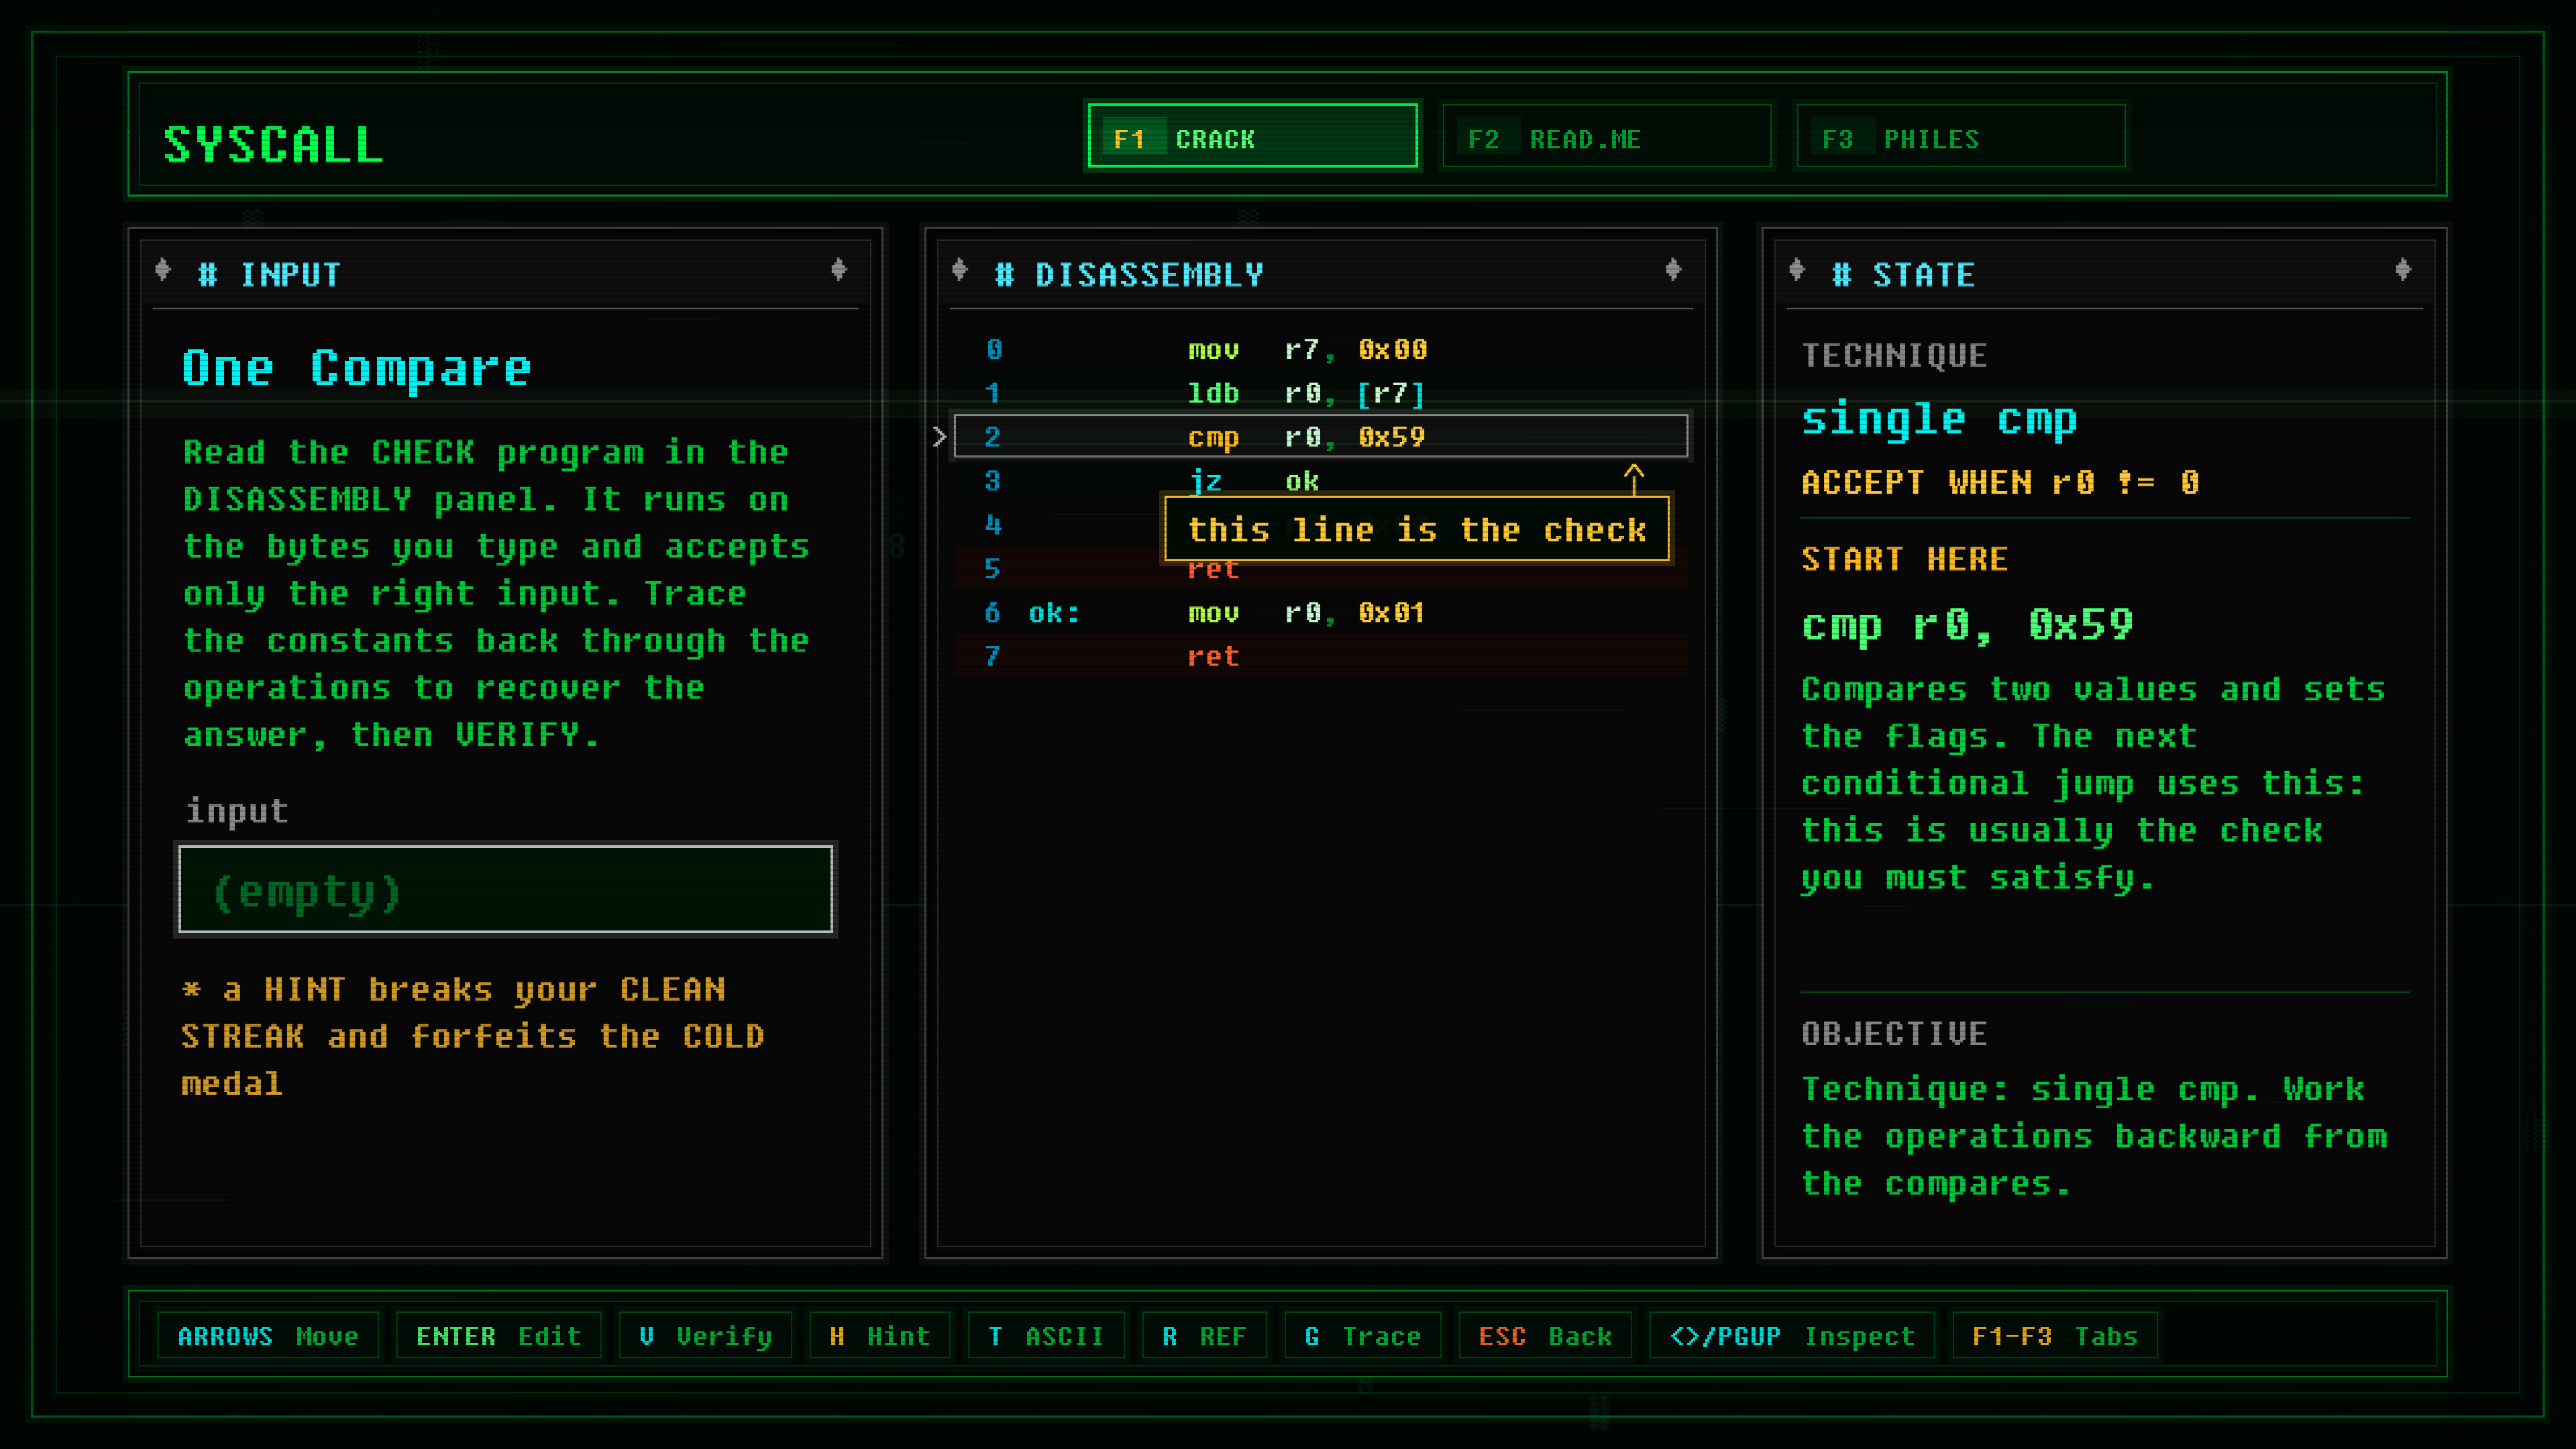Click the HINT warning note text
The height and width of the screenshot is (1449, 2576).
tap(473, 1036)
